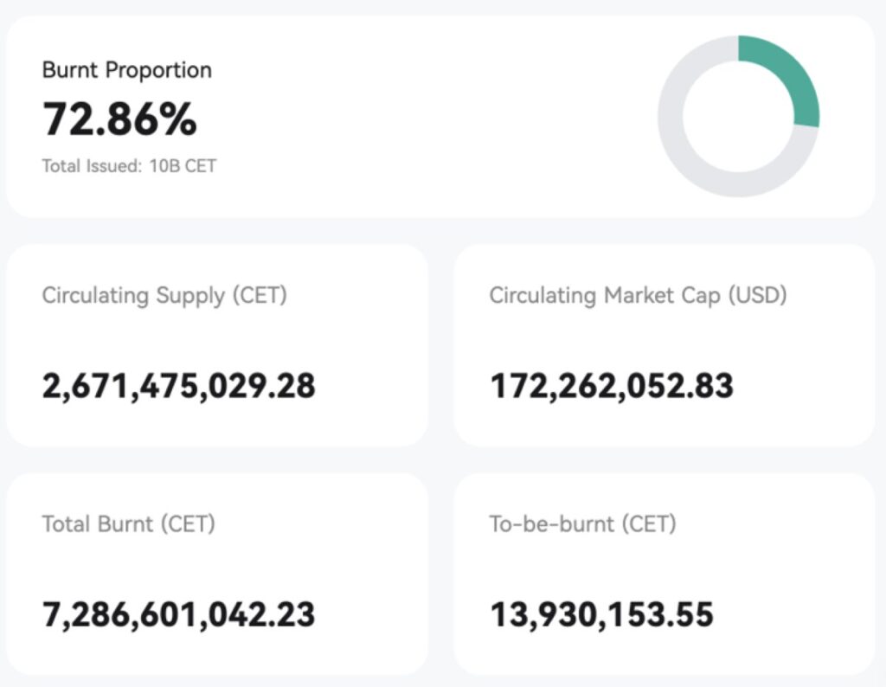The height and width of the screenshot is (687, 886).
Task: Click the 72.86% burnt proportion value
Action: (x=119, y=119)
